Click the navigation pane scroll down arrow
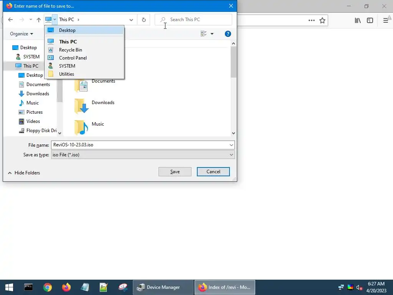Image resolution: width=393 pixels, height=295 pixels. pyautogui.click(x=59, y=133)
